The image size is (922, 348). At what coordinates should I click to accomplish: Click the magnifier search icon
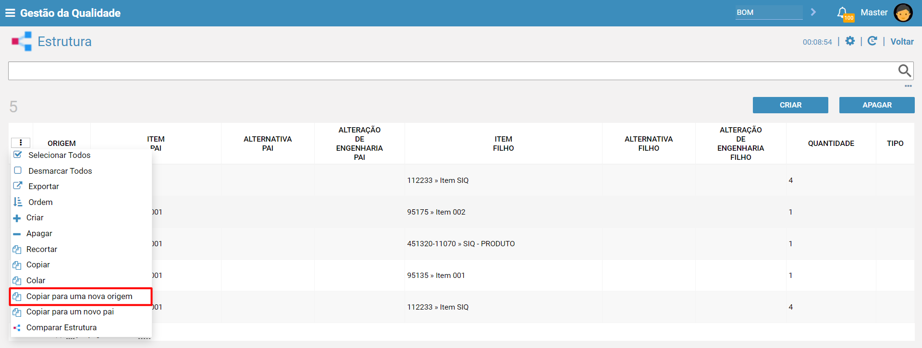click(904, 71)
